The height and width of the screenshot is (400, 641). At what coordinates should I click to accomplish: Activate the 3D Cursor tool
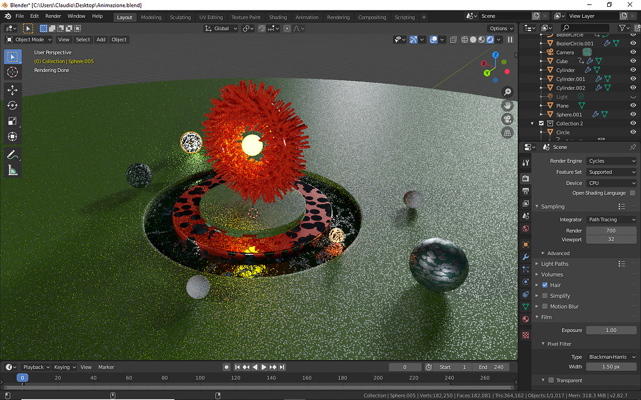pos(13,72)
